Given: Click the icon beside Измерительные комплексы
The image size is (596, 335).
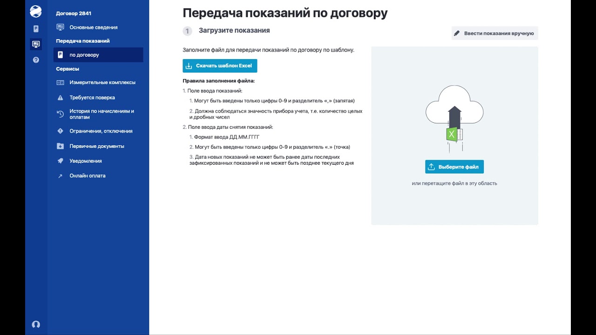Looking at the screenshot, I should coord(60,82).
